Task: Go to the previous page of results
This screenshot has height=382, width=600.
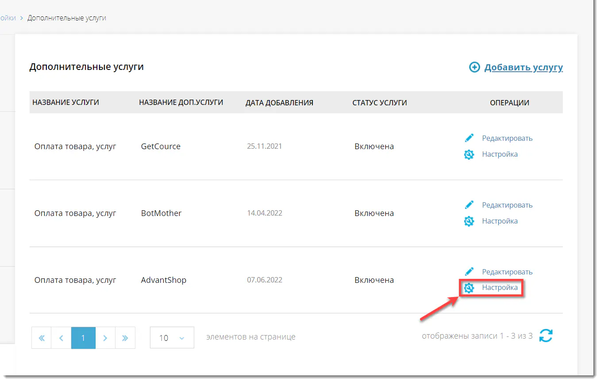Action: pyautogui.click(x=62, y=338)
